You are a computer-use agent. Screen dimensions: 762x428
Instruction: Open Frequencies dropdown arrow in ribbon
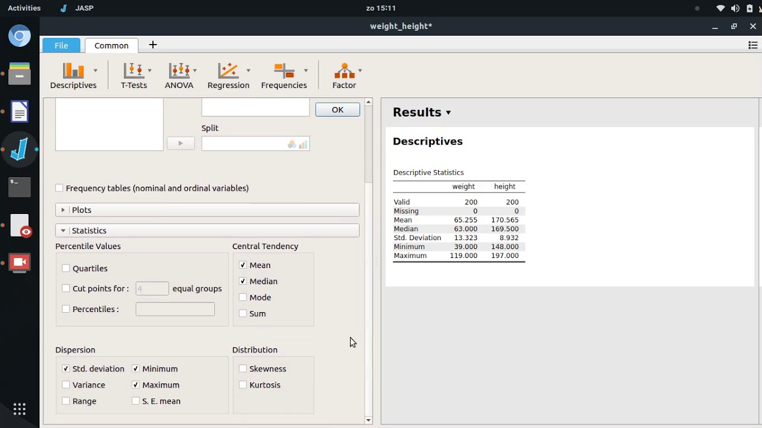306,70
